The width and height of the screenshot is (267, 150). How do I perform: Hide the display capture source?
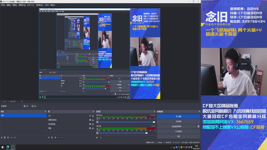[90, 124]
